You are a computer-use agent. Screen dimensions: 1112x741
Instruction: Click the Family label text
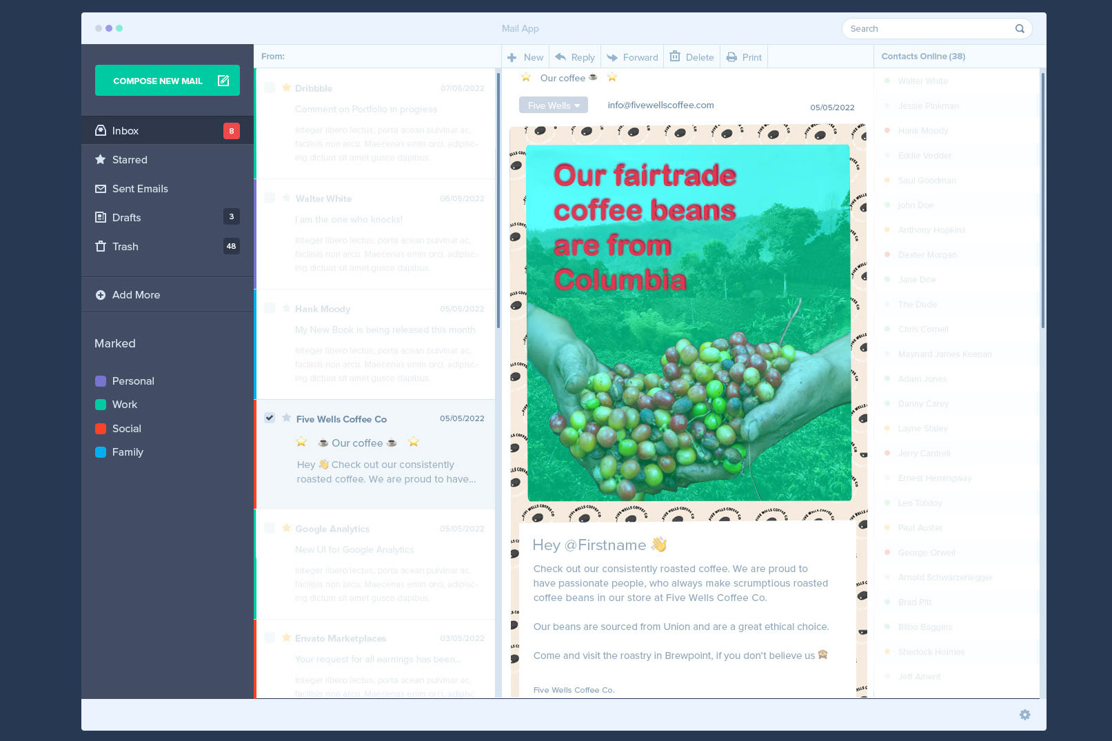point(128,452)
